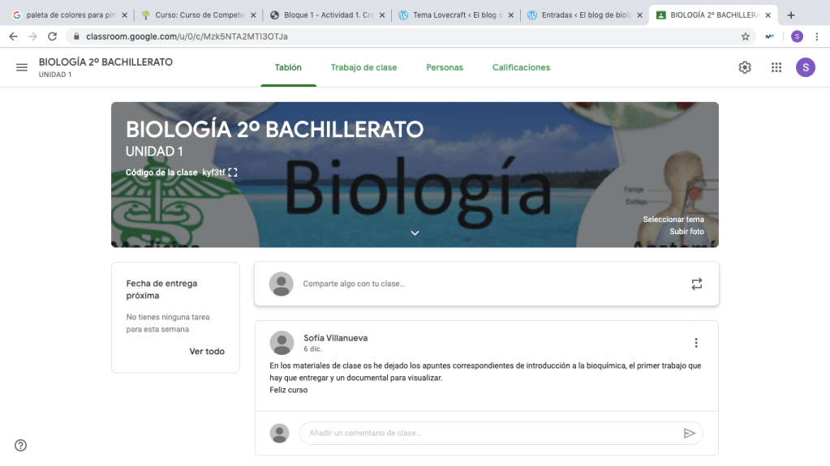Open the Personas tab
830x466 pixels.
click(445, 68)
